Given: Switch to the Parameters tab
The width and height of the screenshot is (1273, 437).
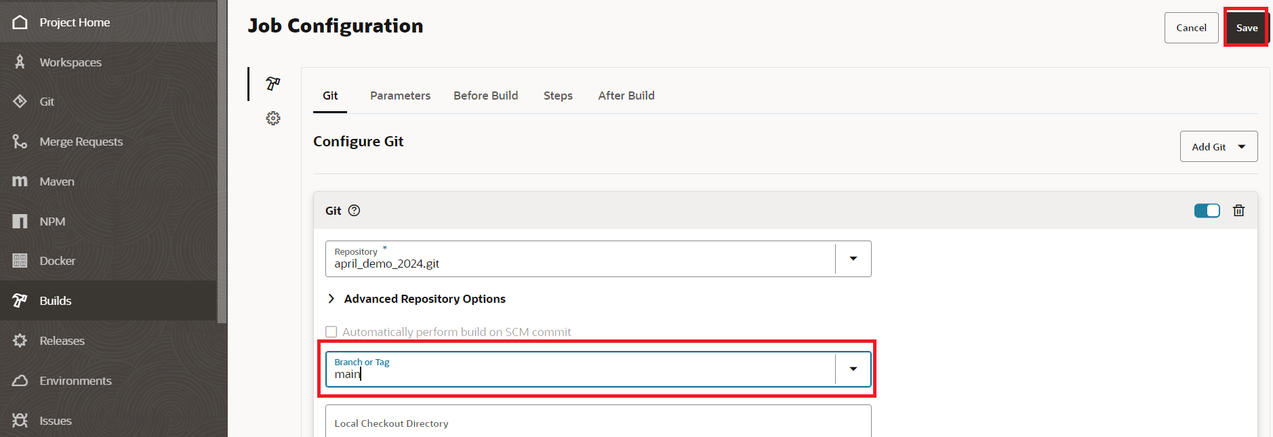Looking at the screenshot, I should pyautogui.click(x=400, y=96).
